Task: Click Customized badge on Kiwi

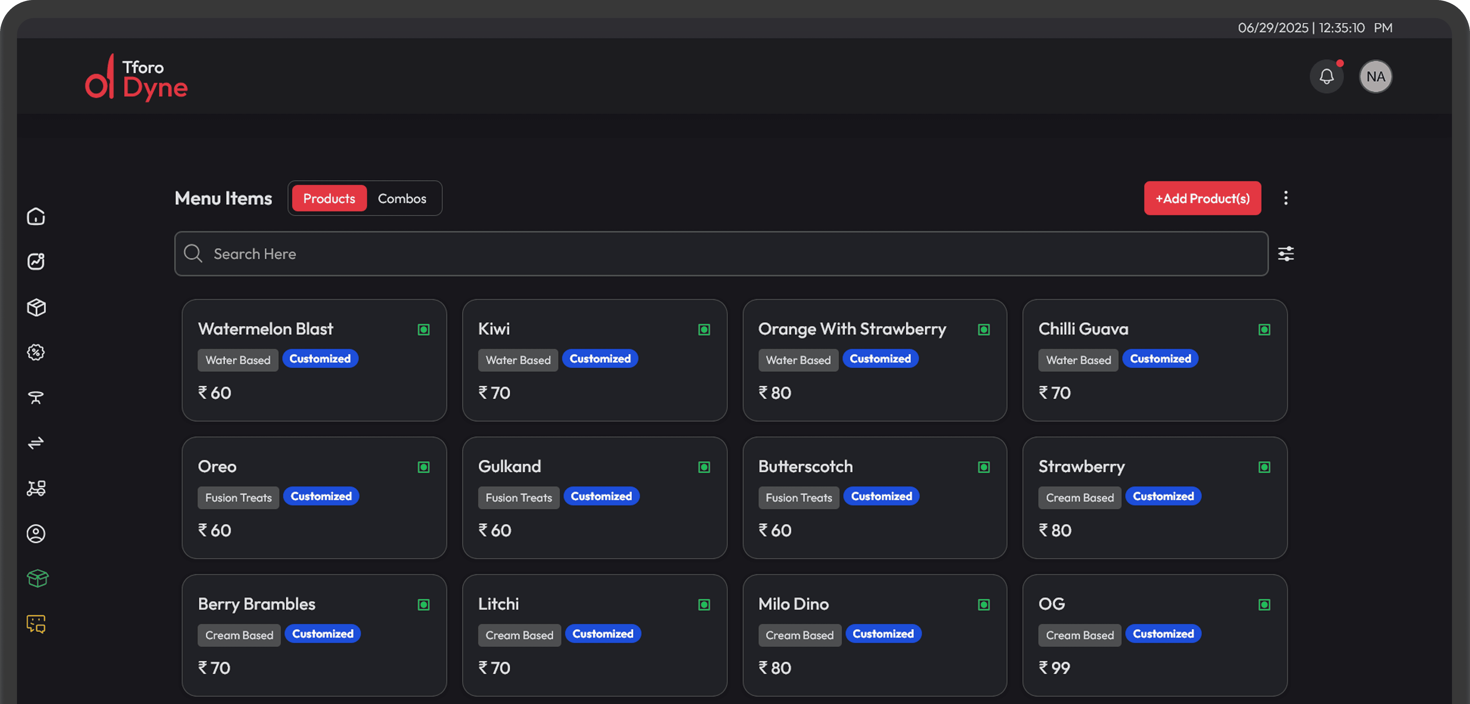Action: tap(600, 359)
